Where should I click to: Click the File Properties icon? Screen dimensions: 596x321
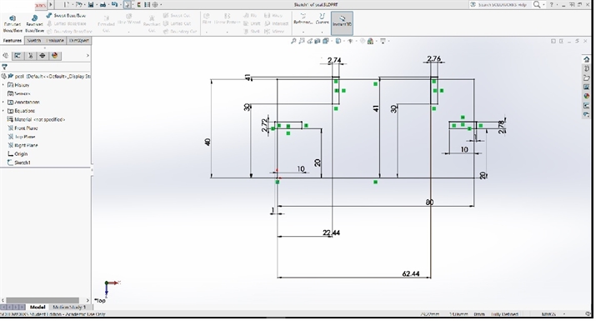coord(147,4)
